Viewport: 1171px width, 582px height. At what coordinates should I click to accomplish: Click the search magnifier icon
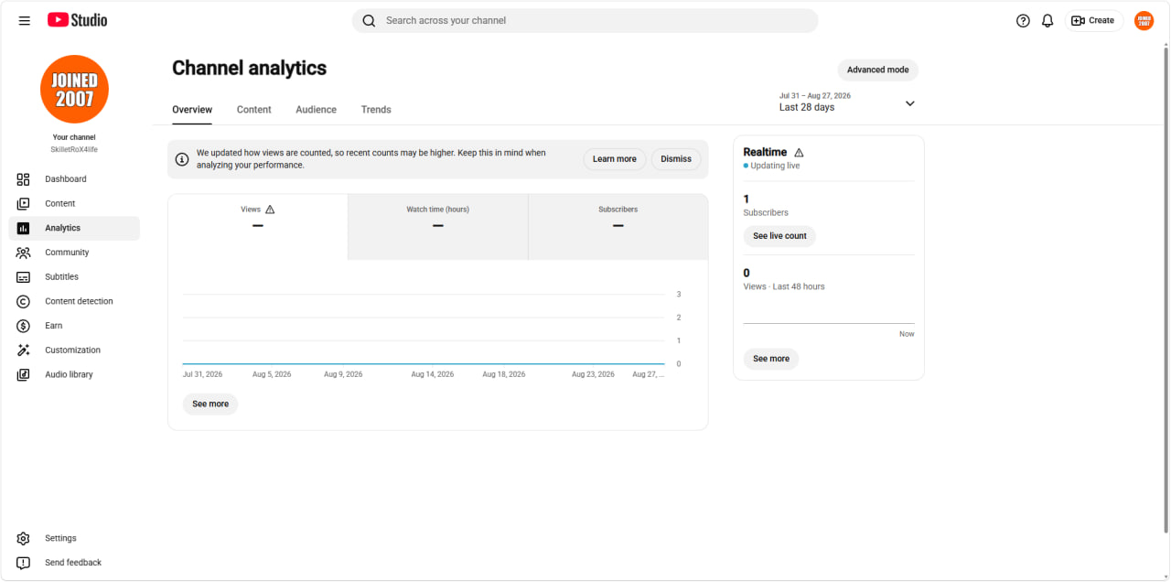[369, 20]
